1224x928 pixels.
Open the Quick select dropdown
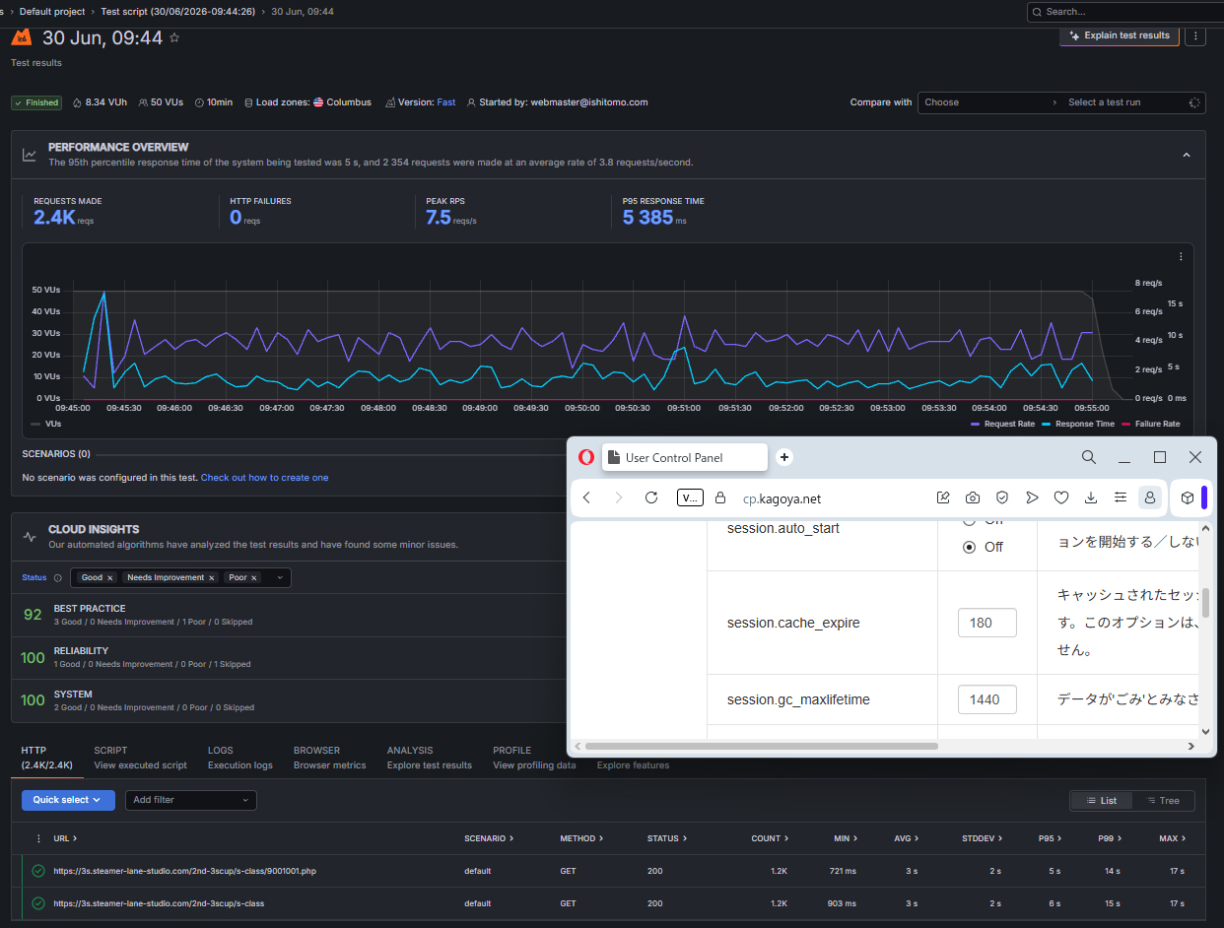coord(68,800)
